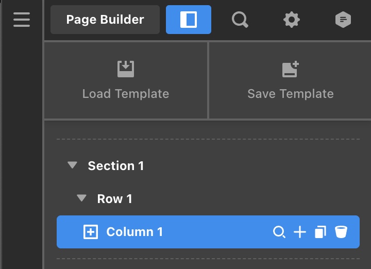Select the Column 1 item
371x269 pixels.
(x=208, y=232)
